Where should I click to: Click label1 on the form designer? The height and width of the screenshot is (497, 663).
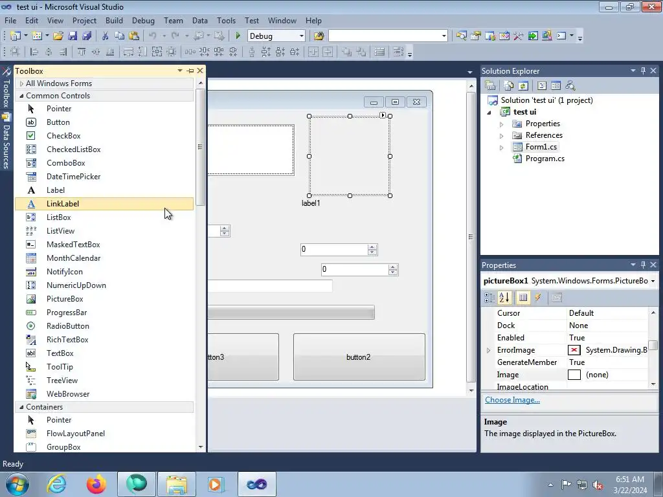311,203
